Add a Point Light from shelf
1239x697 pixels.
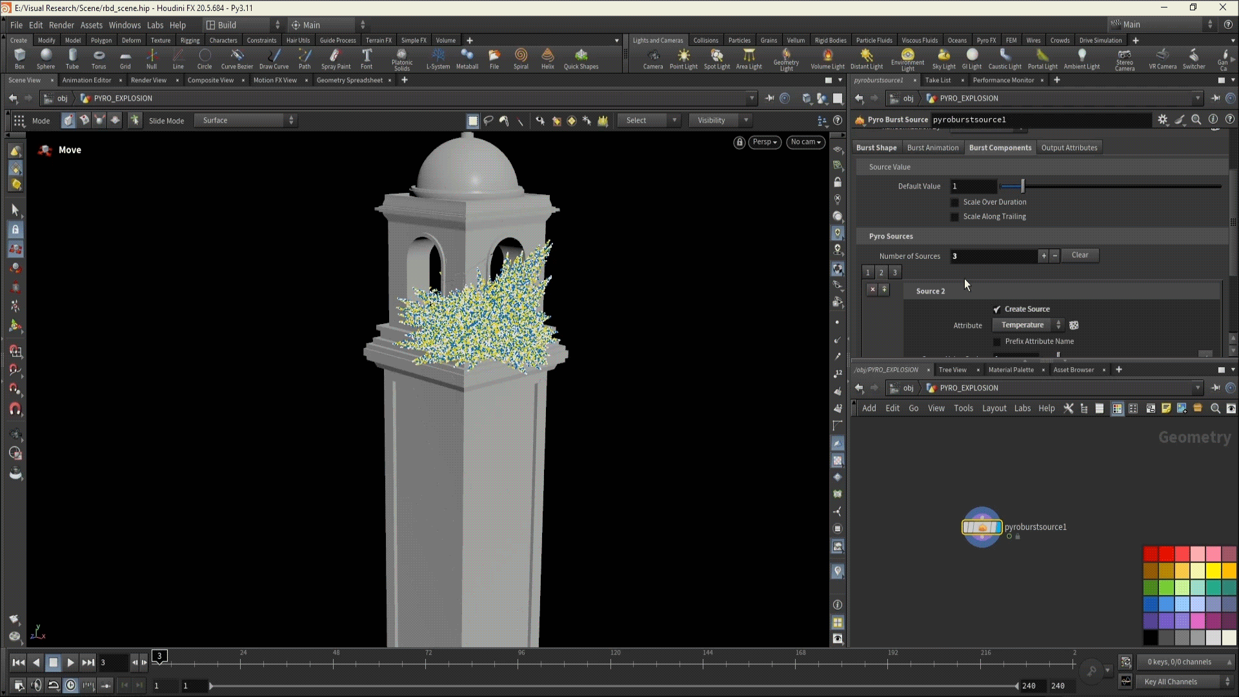(x=683, y=58)
